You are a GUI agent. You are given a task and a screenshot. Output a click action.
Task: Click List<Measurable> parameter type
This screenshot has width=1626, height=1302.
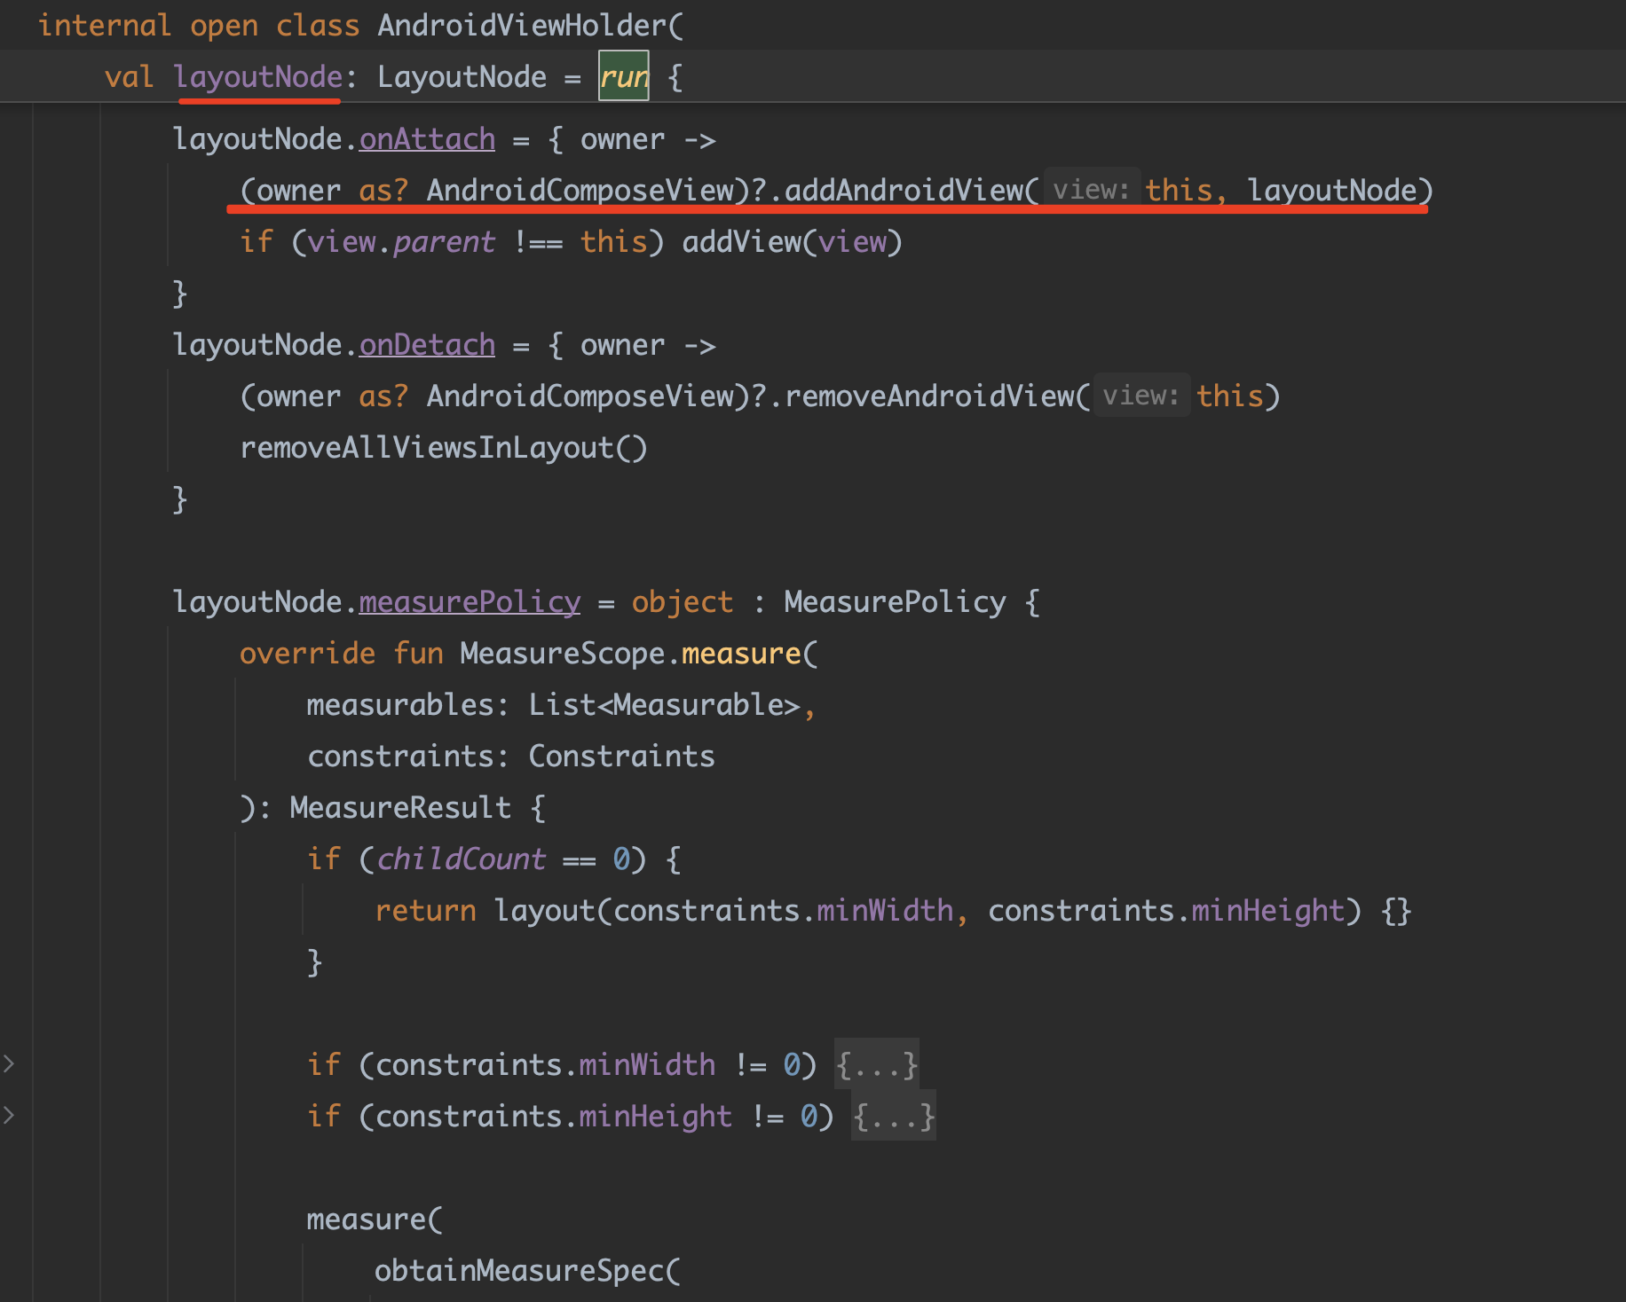(x=664, y=705)
